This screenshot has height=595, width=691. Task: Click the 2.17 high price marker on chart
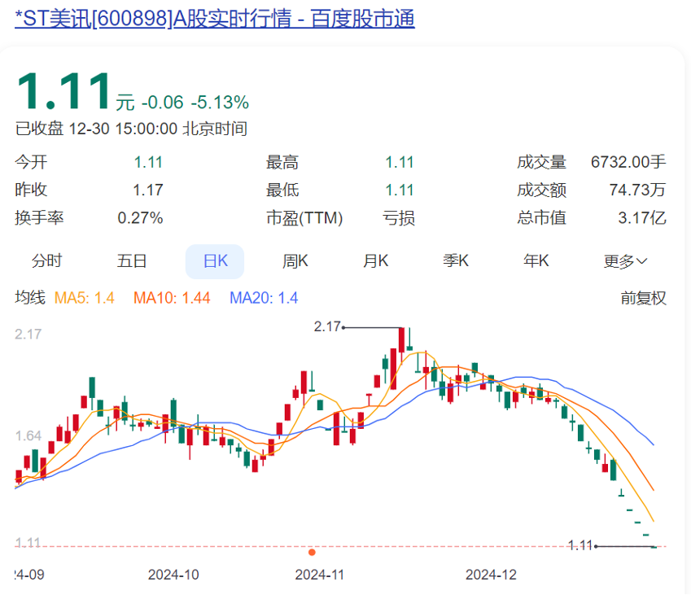(x=327, y=326)
